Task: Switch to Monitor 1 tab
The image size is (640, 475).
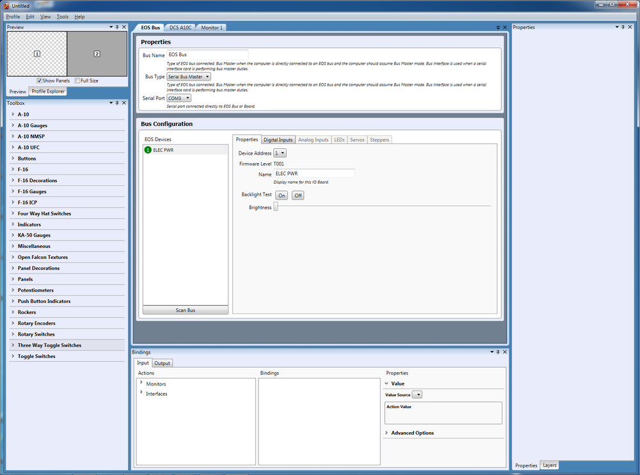Action: click(x=212, y=27)
